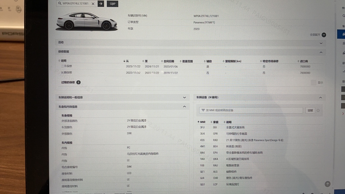Expand all sections via 全部展开 icon
Image resolution: width=345 pixels, height=194 pixels.
click(324, 35)
